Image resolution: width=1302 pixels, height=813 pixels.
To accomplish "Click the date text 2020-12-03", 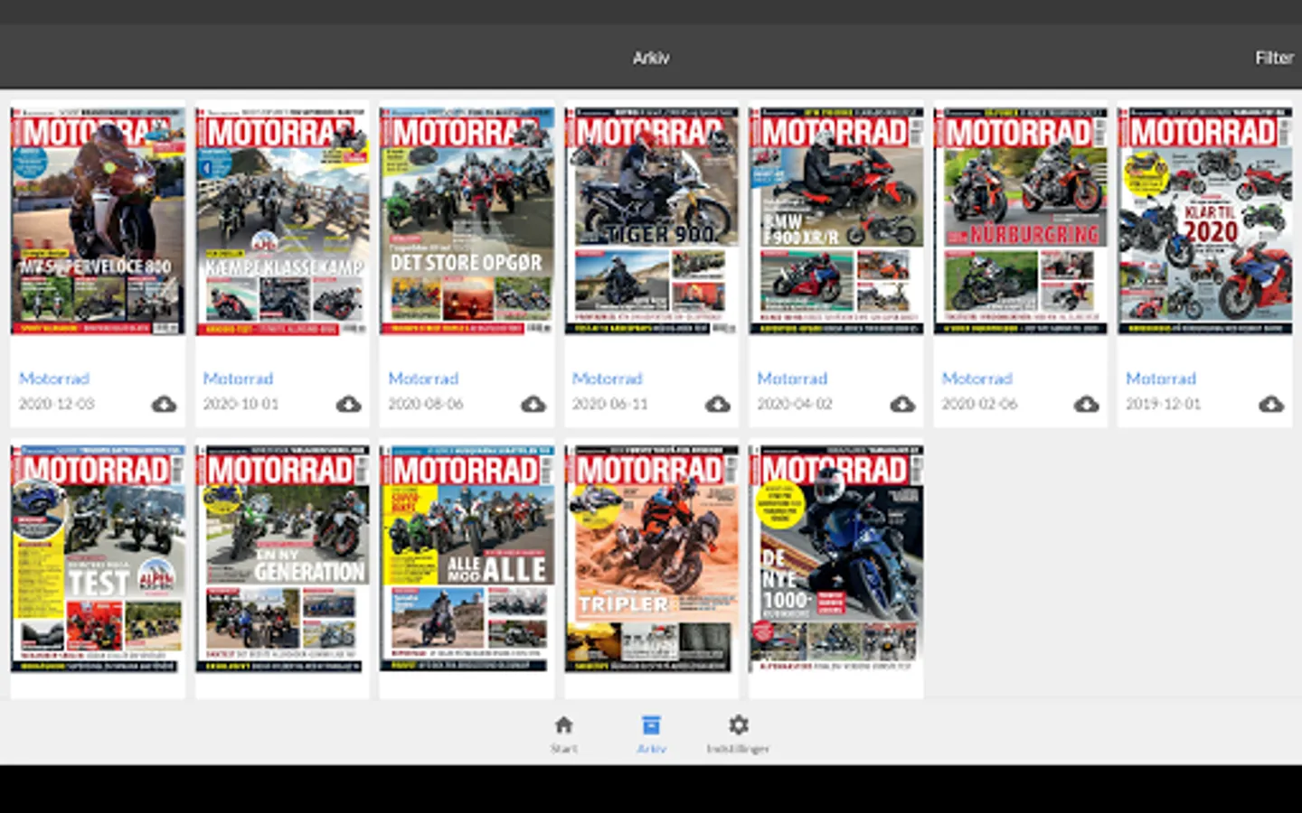I will 57,404.
